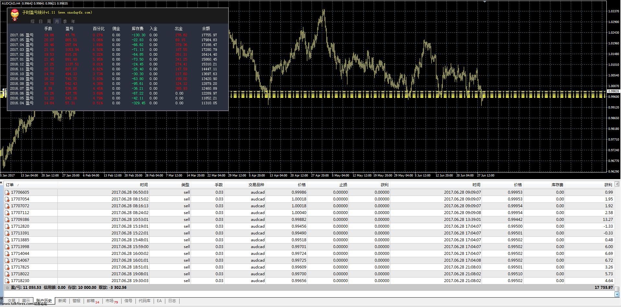Viewport: 621px width, 307px height.
Task: Click the history scrollbar down arrow
Action: coord(617,295)
